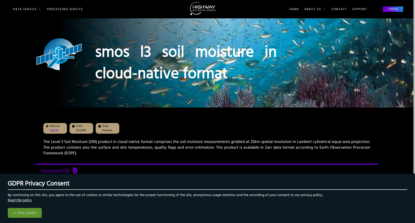This screenshot has height=223, width=415.
Task: Open the Highway EO Data Space logo
Action: click(x=203, y=9)
